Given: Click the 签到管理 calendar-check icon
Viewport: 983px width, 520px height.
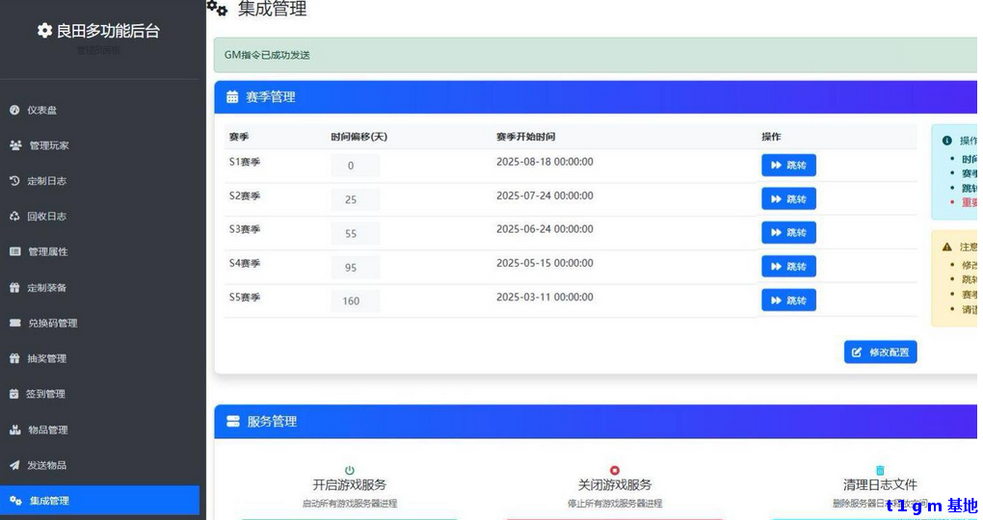Looking at the screenshot, I should tap(13, 394).
